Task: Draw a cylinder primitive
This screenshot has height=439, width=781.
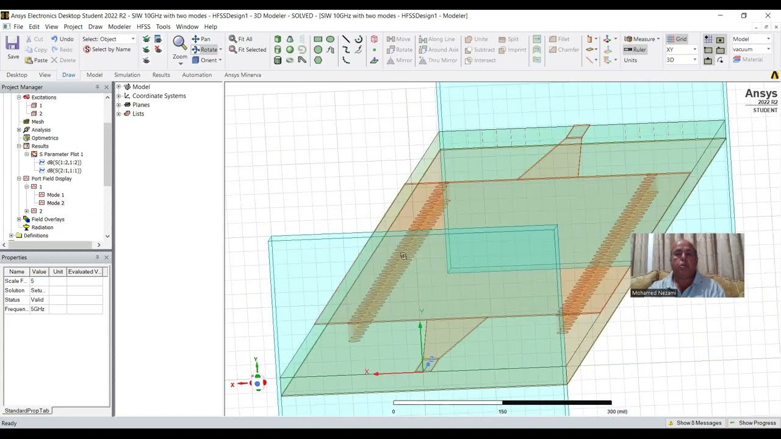Action: click(278, 49)
